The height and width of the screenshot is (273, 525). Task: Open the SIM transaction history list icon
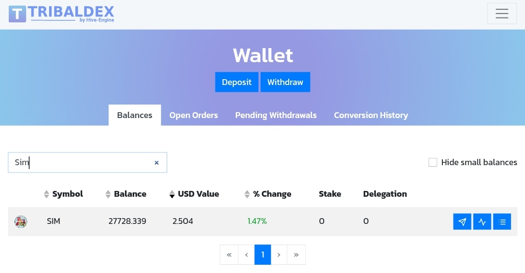coord(502,222)
